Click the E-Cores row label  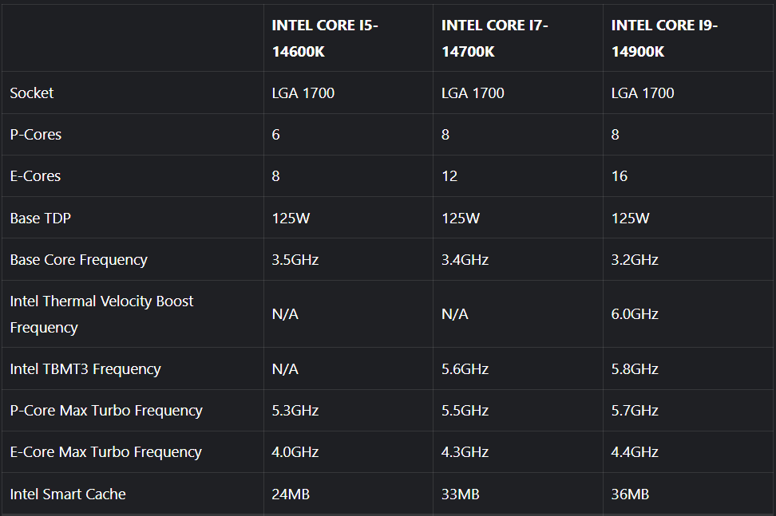[35, 175]
